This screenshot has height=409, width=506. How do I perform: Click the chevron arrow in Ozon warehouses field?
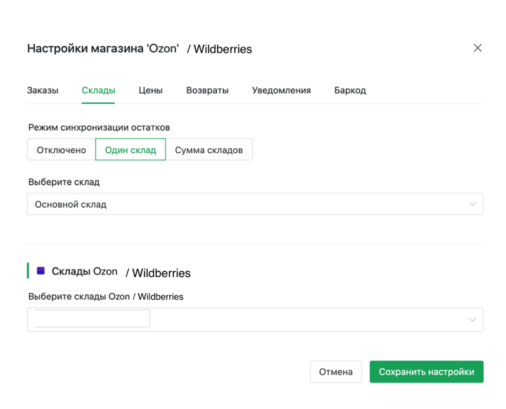[472, 320]
